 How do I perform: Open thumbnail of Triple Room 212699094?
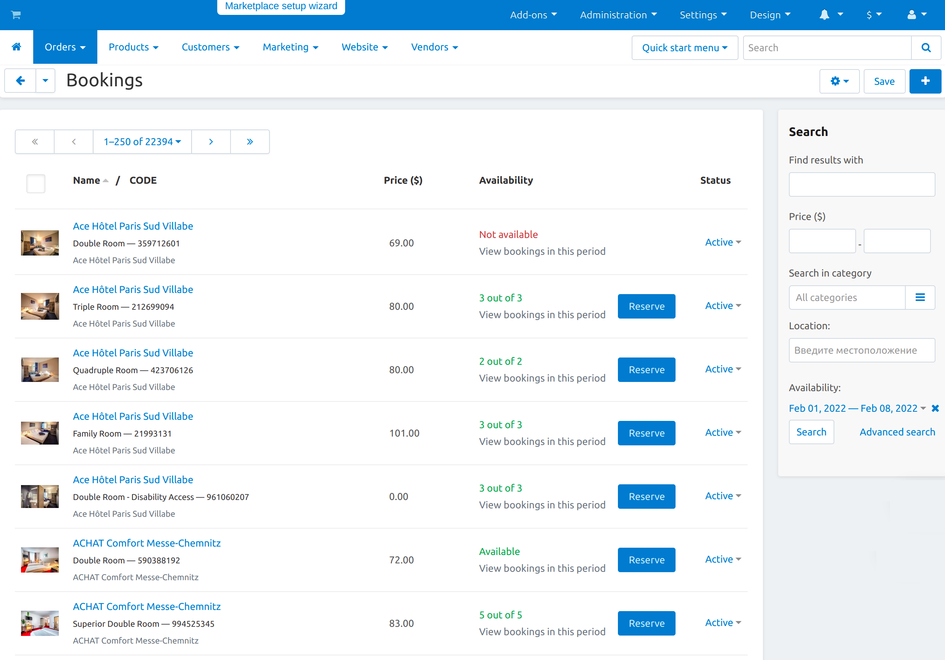(40, 307)
